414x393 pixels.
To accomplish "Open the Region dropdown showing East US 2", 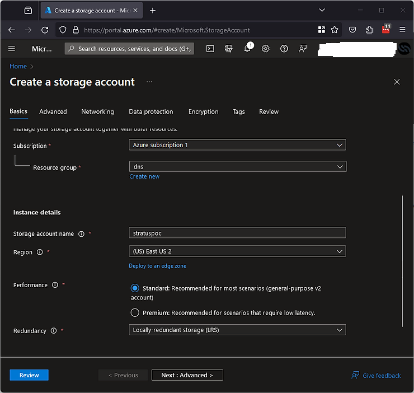I will [x=237, y=251].
